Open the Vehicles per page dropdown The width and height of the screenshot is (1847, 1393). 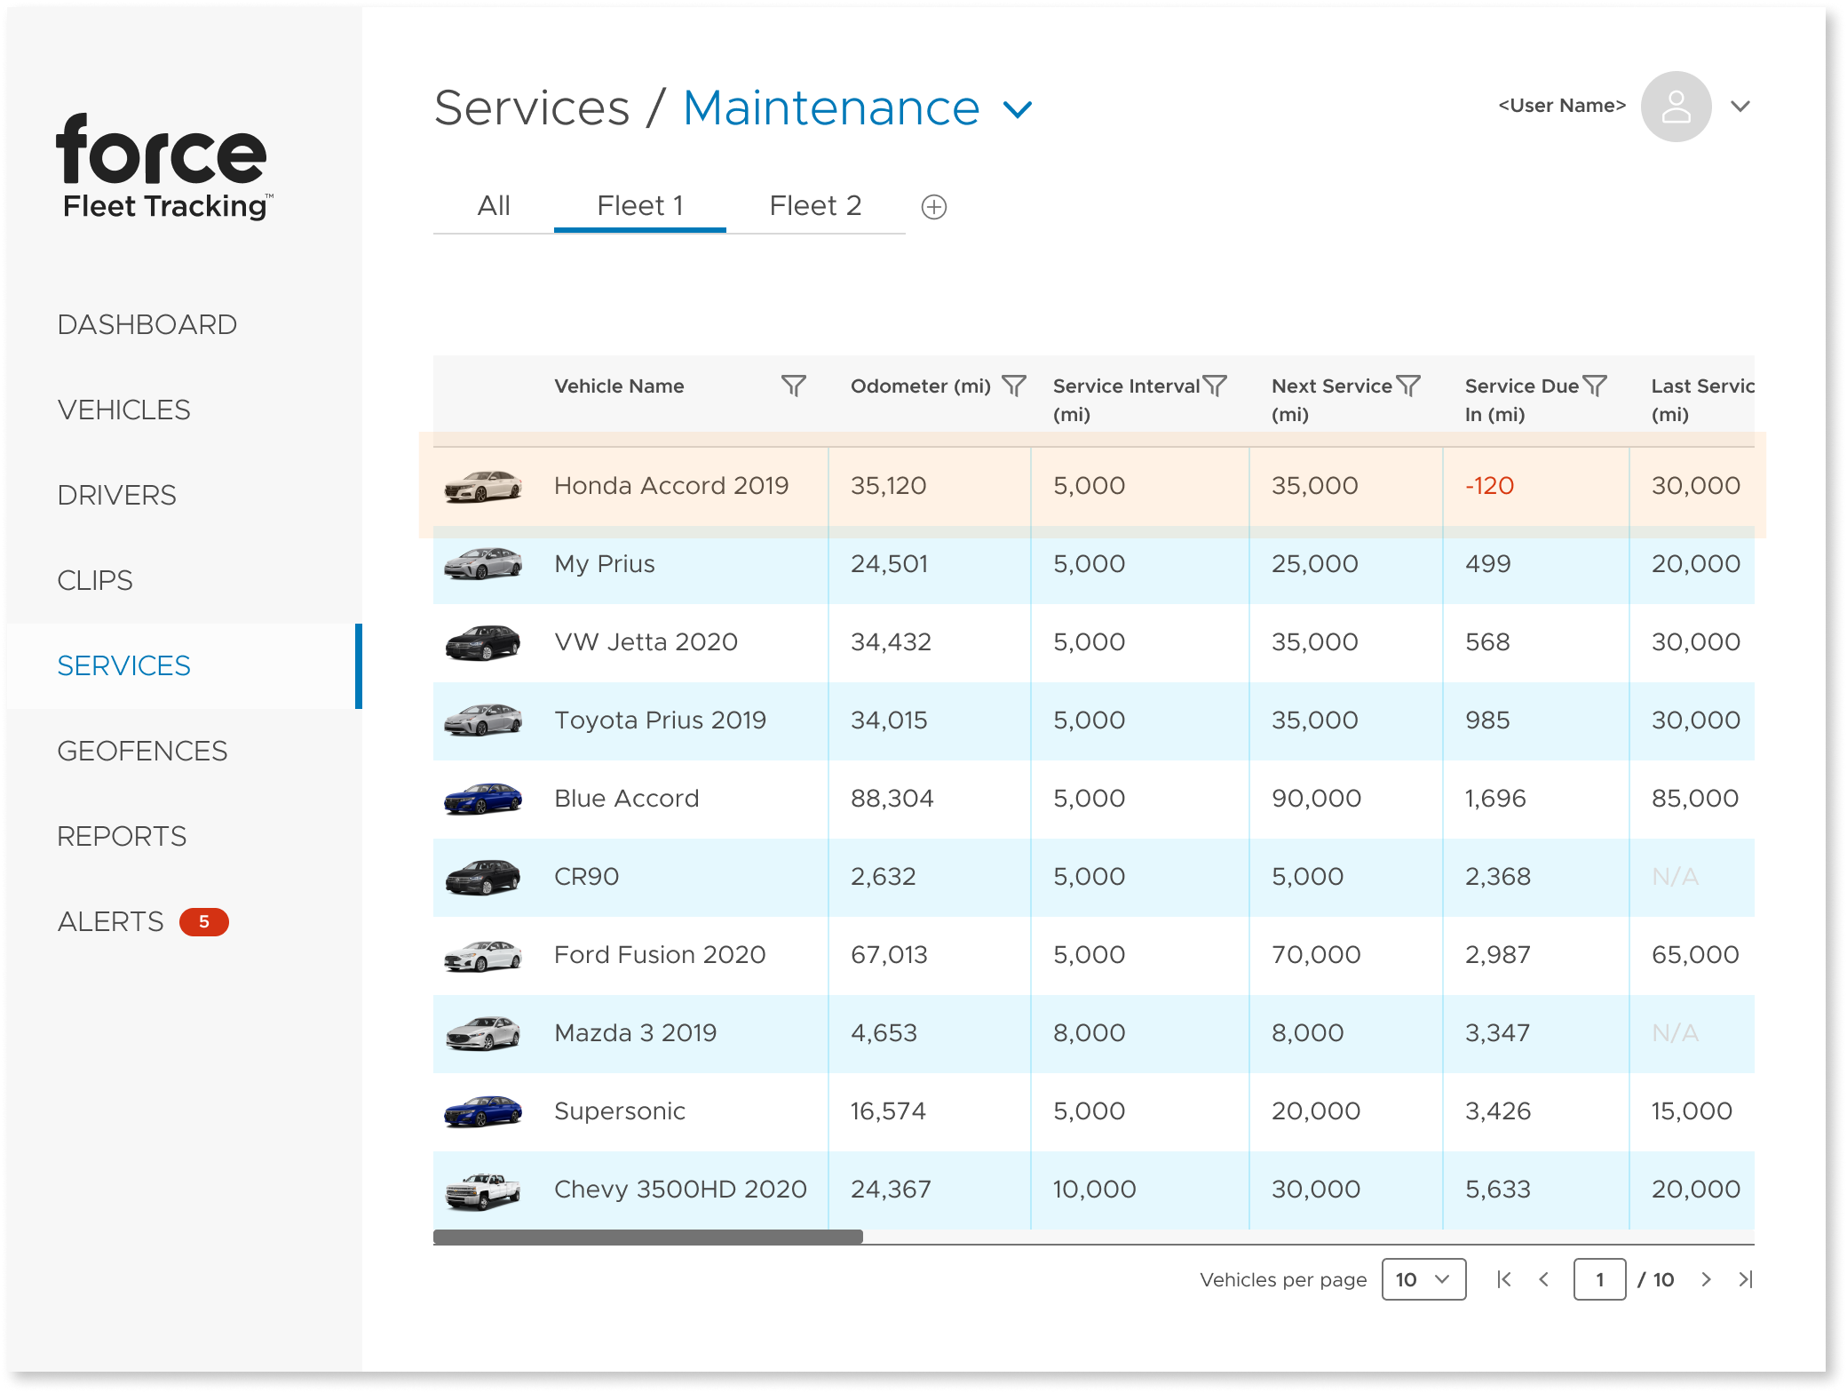[1423, 1279]
